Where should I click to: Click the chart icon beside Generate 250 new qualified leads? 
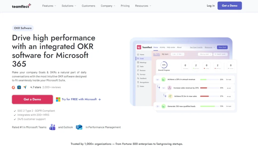coord(163,106)
